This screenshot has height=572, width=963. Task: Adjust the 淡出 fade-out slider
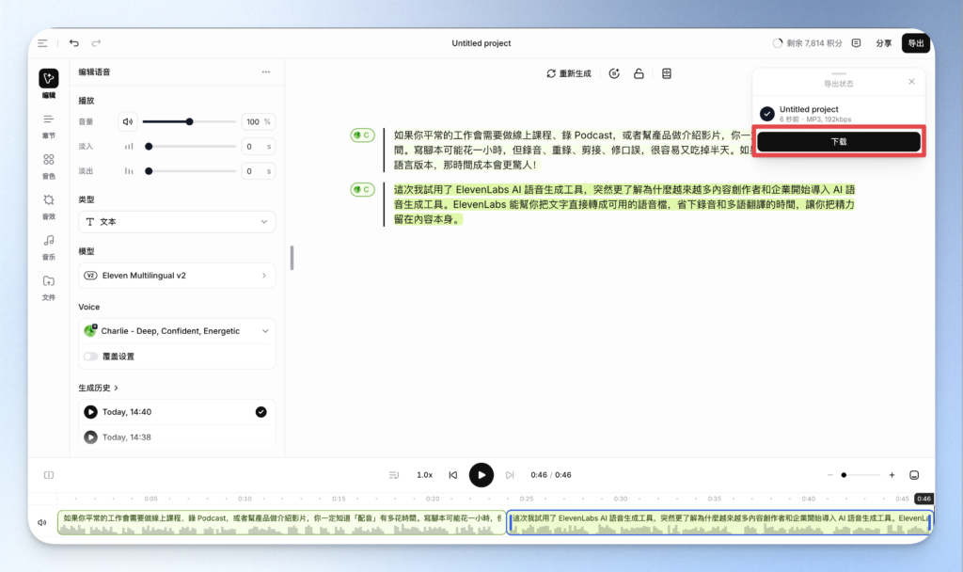click(189, 171)
